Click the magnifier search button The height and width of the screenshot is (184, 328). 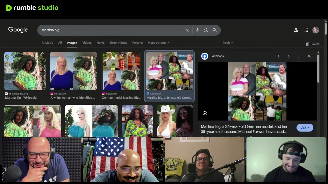point(214,30)
